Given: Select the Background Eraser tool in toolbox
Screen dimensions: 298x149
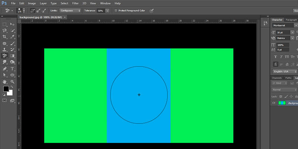Looking at the screenshot, I should pos(4,56).
